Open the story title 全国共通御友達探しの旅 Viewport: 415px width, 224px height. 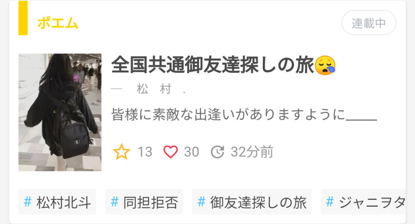point(213,65)
